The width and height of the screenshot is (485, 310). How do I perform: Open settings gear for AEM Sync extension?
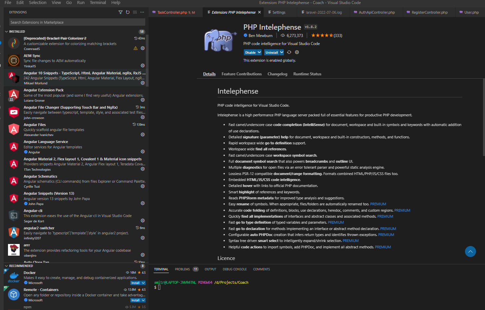(143, 65)
